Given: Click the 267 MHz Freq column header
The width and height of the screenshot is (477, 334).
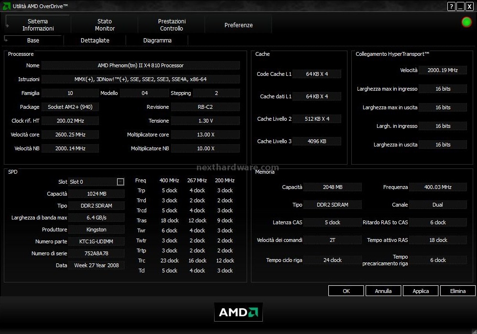Looking at the screenshot, I should click(x=197, y=180).
